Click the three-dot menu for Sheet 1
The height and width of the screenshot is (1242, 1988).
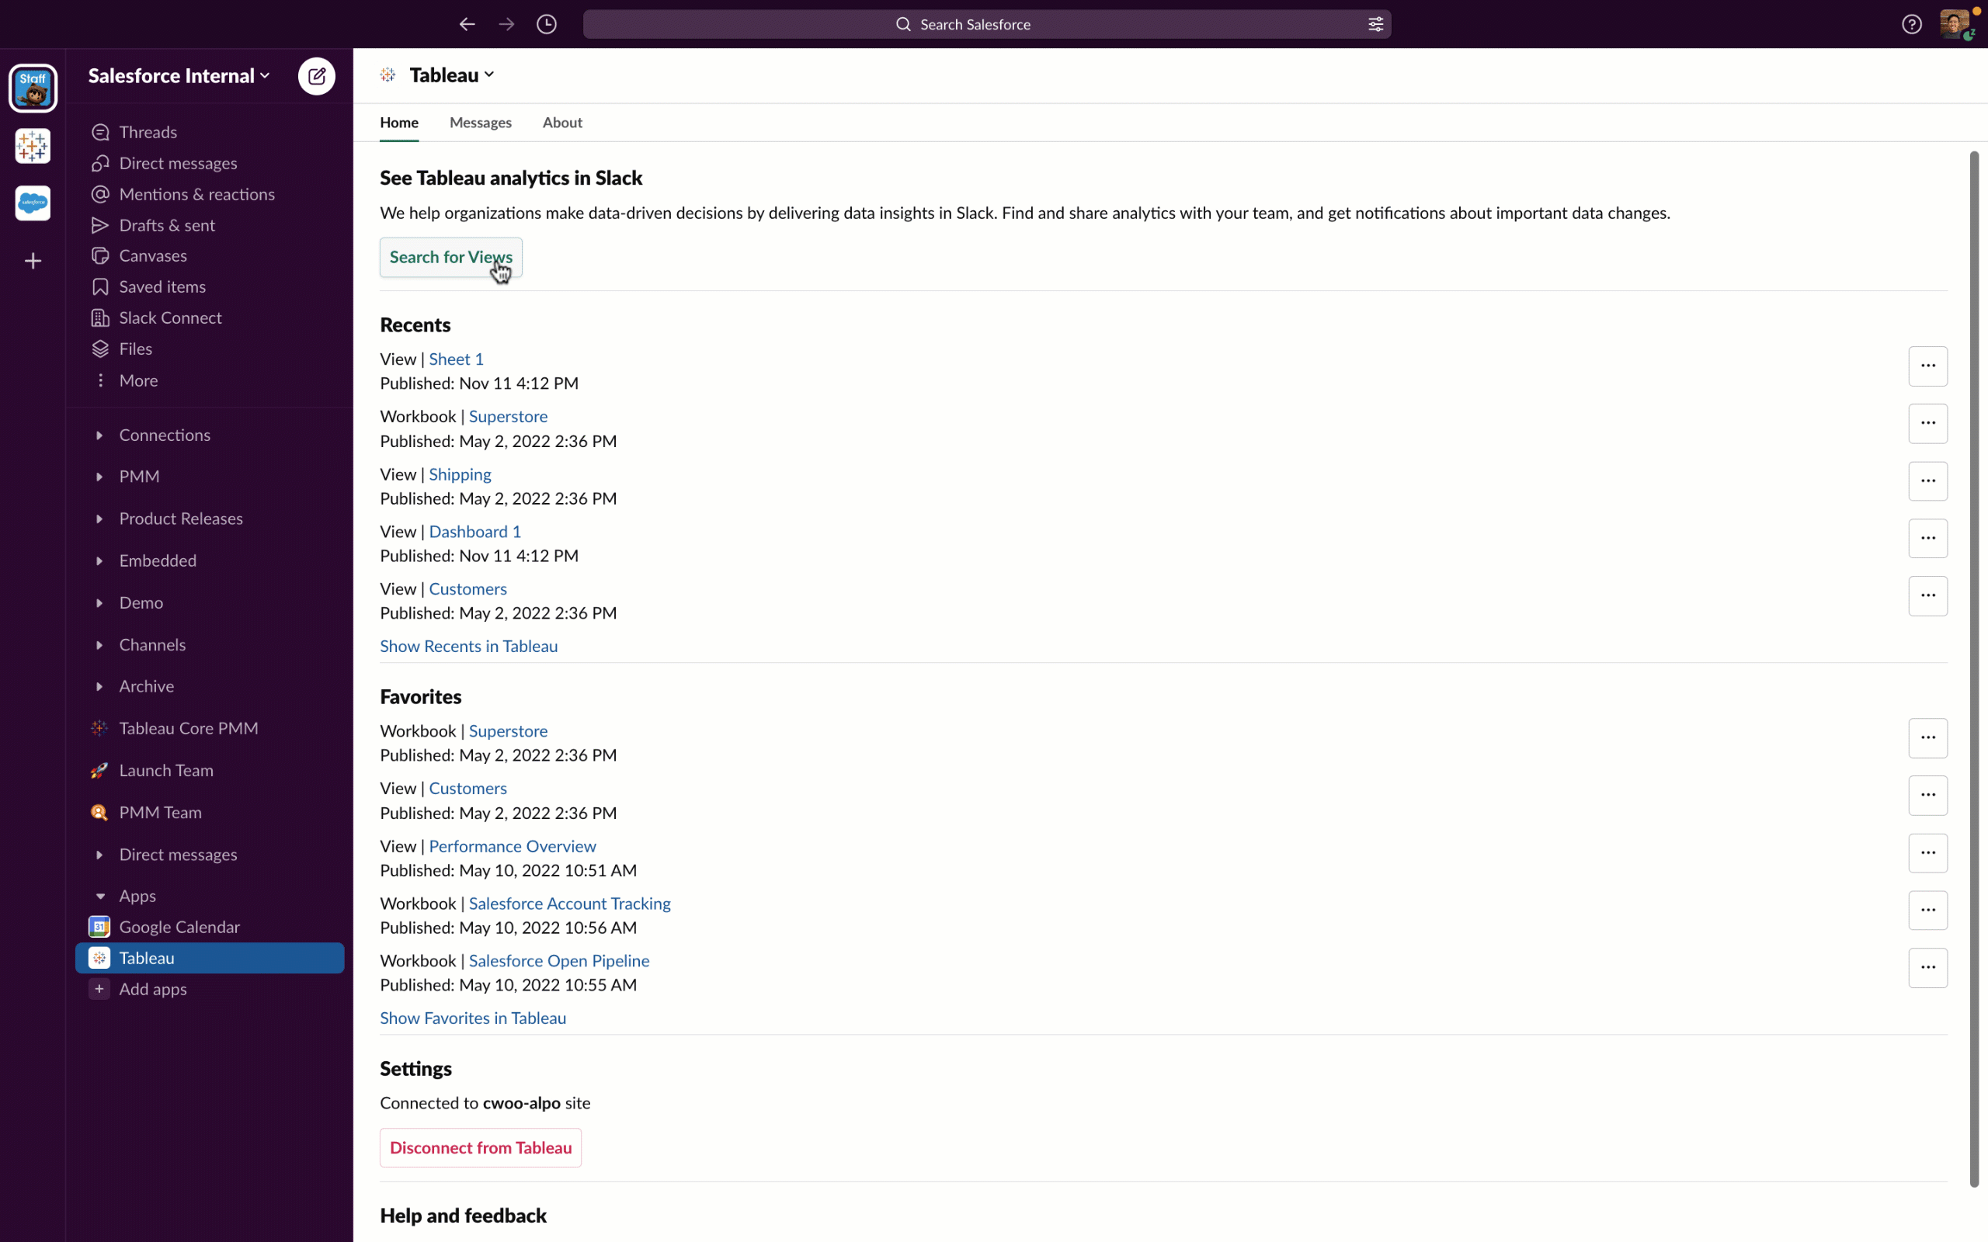(x=1928, y=365)
